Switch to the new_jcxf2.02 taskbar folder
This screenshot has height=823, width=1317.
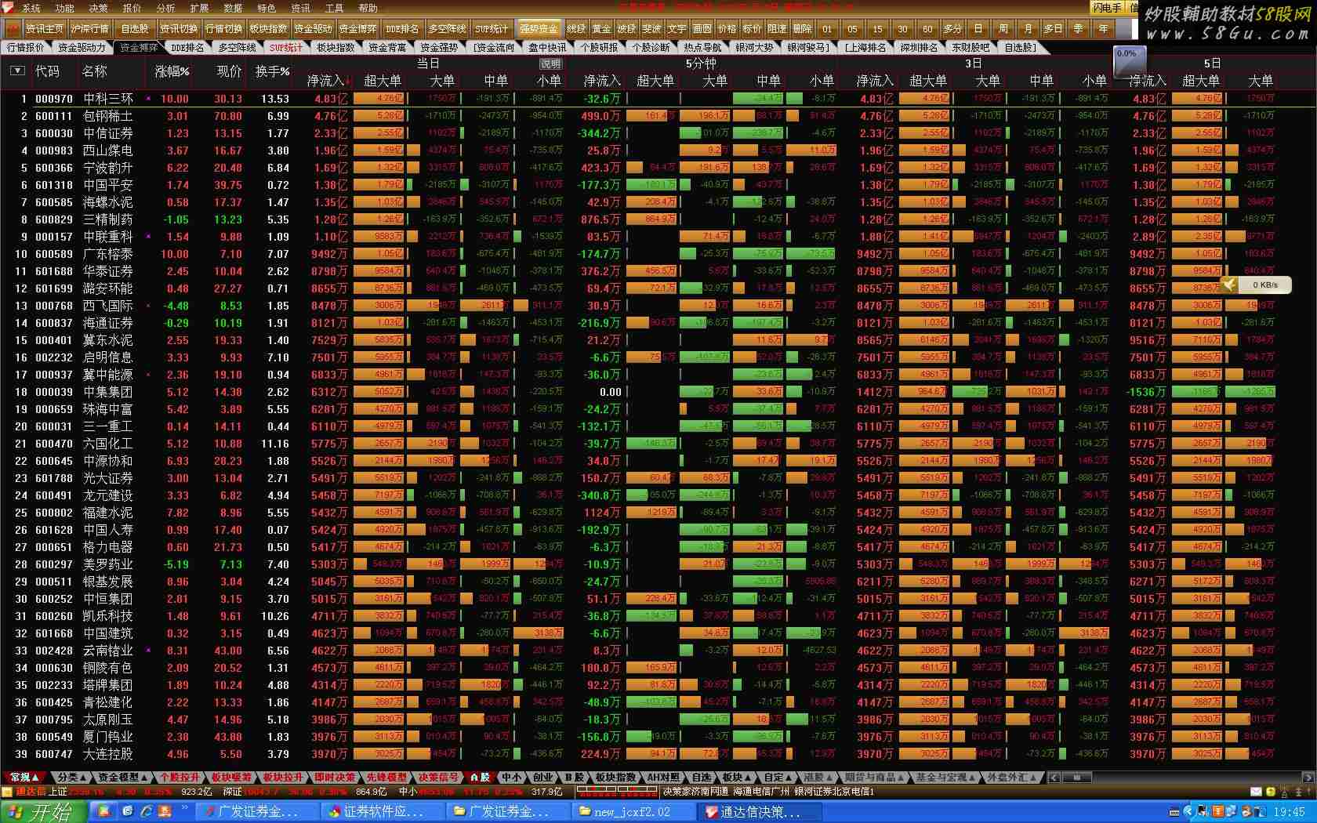click(x=632, y=812)
